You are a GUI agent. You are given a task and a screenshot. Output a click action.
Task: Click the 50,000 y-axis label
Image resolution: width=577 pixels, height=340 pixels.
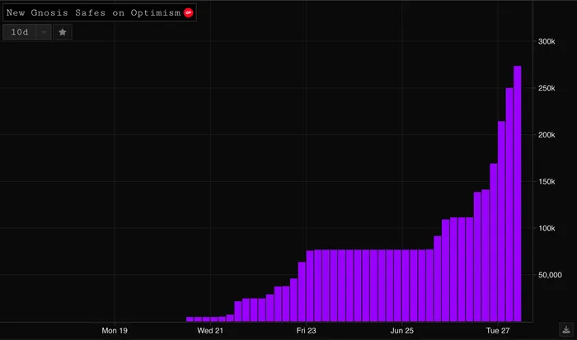[x=550, y=275]
